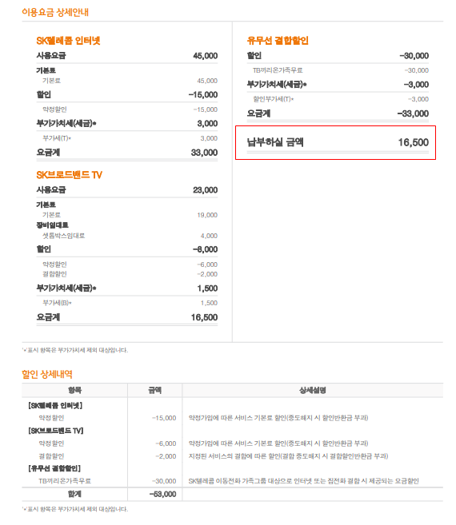Screen dimensions: 456x525
Task: Click the 이용요금 상세안내 heading
Action: (55, 13)
